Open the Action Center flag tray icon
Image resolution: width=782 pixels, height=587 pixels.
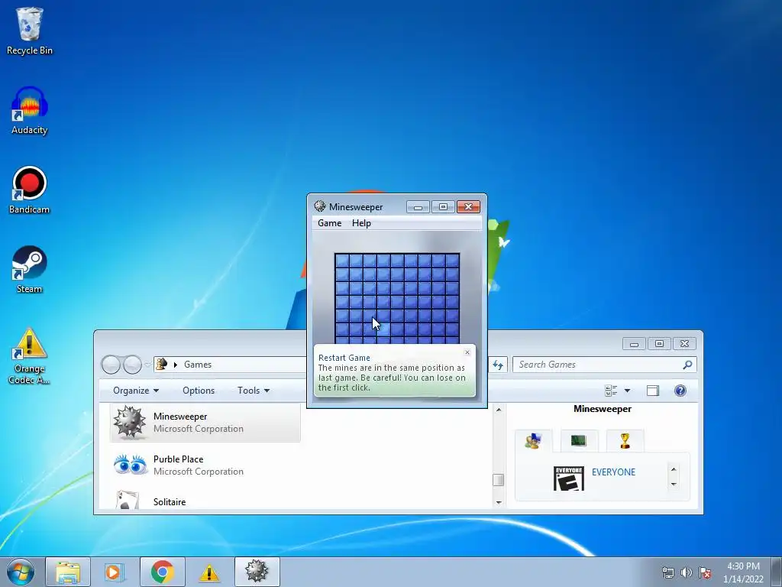click(705, 572)
